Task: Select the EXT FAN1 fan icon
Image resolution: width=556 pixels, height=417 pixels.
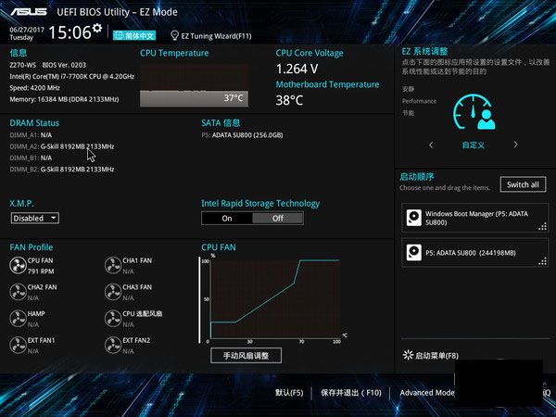Action: click(18, 346)
